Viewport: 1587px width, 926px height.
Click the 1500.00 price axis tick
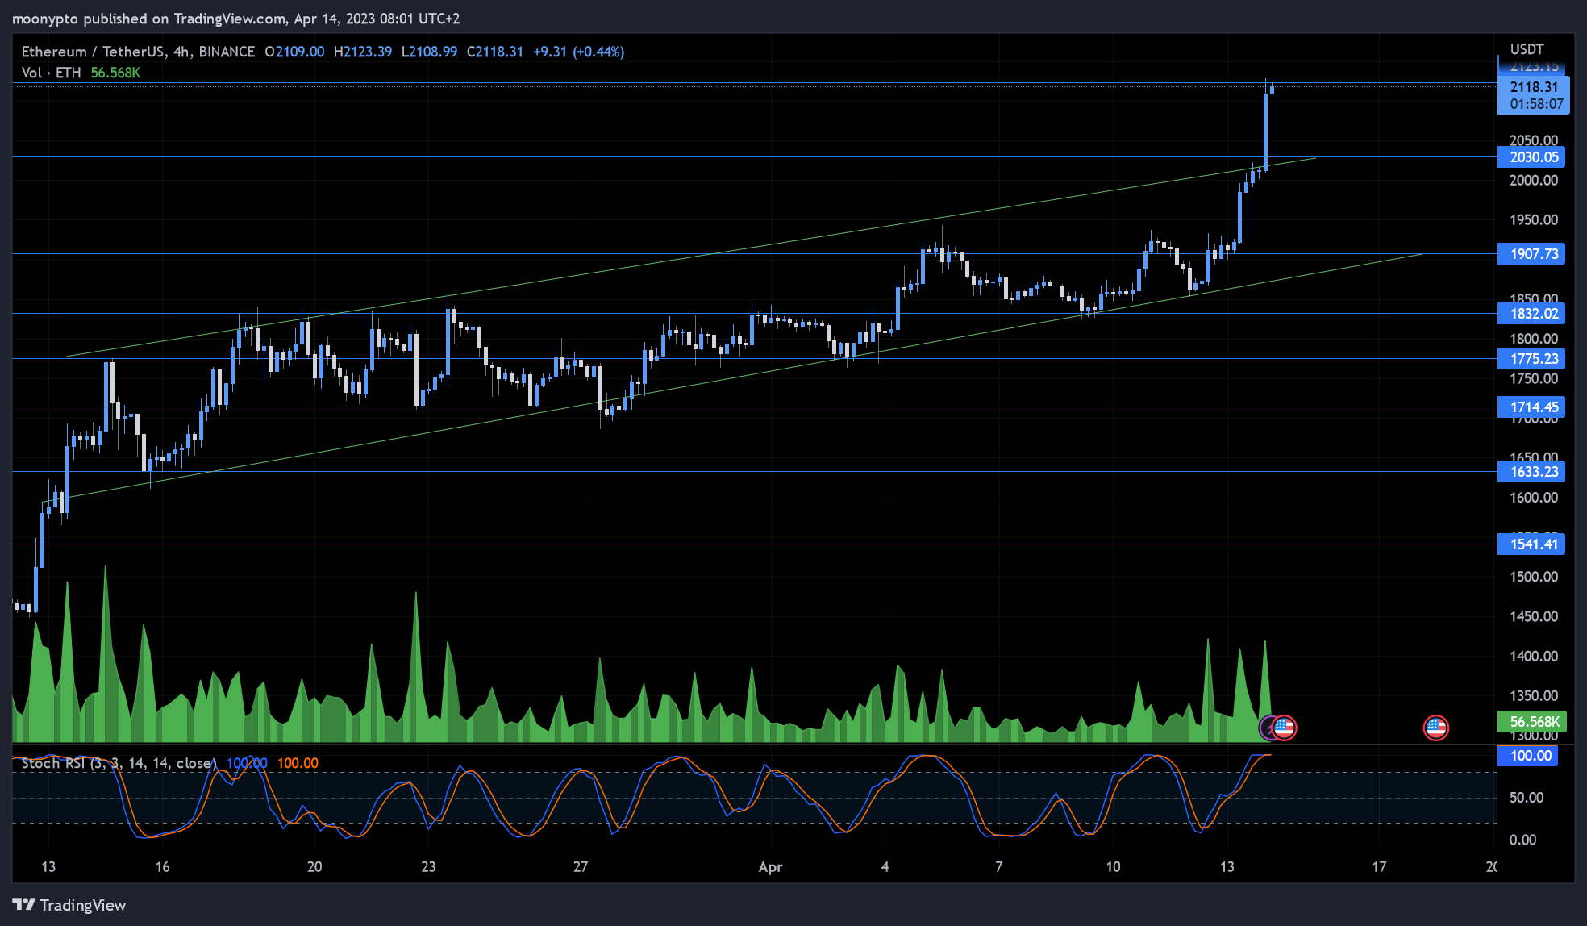click(1534, 578)
